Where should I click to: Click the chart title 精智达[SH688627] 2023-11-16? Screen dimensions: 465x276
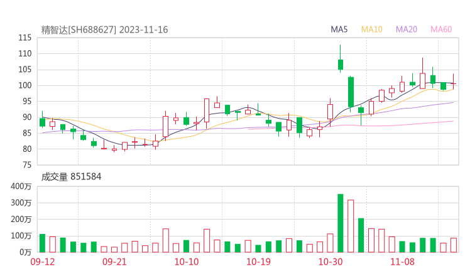[x=104, y=29]
